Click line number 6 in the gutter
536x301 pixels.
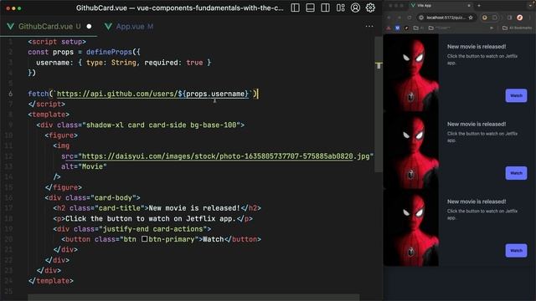(11, 94)
